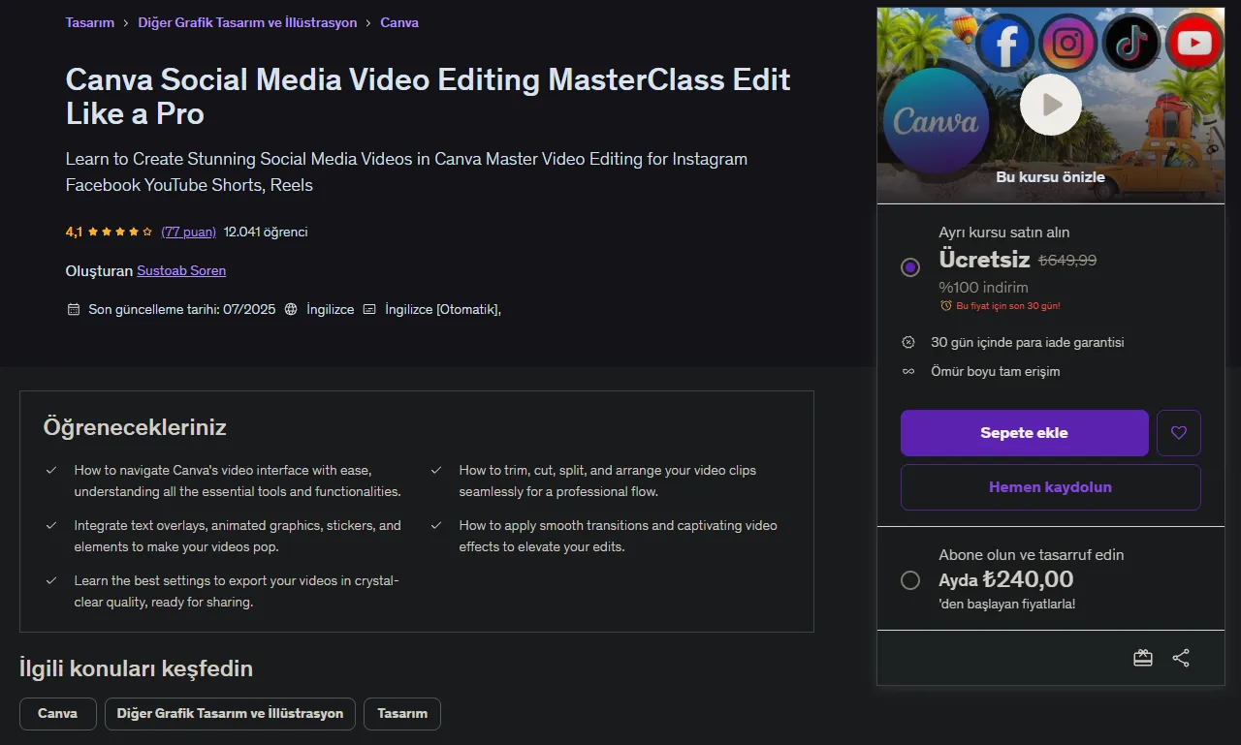This screenshot has height=745, width=1241.
Task: Click the Sepete ekle button
Action: pos(1025,433)
